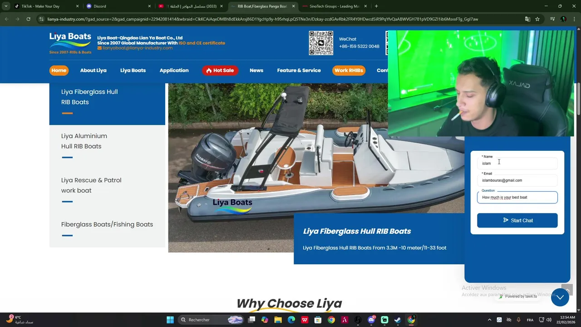Click the chat Email input field

517,180
